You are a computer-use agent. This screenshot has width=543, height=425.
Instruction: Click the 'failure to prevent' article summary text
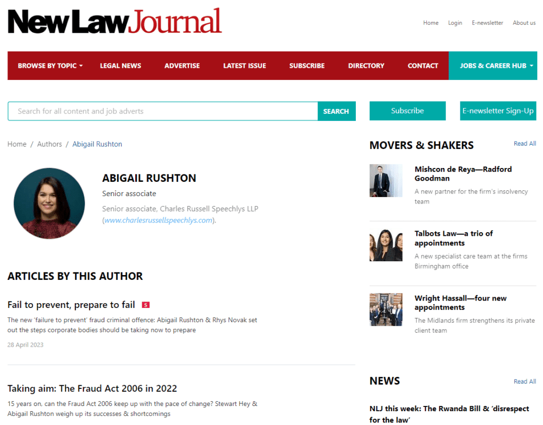132,325
